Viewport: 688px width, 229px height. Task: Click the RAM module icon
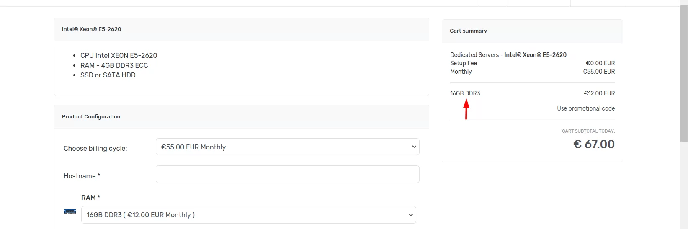70,211
